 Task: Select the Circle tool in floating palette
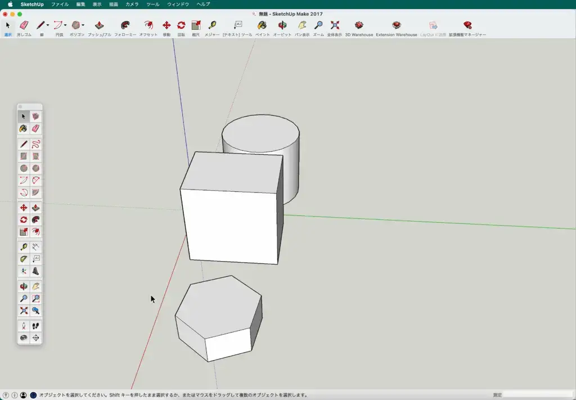[24, 168]
